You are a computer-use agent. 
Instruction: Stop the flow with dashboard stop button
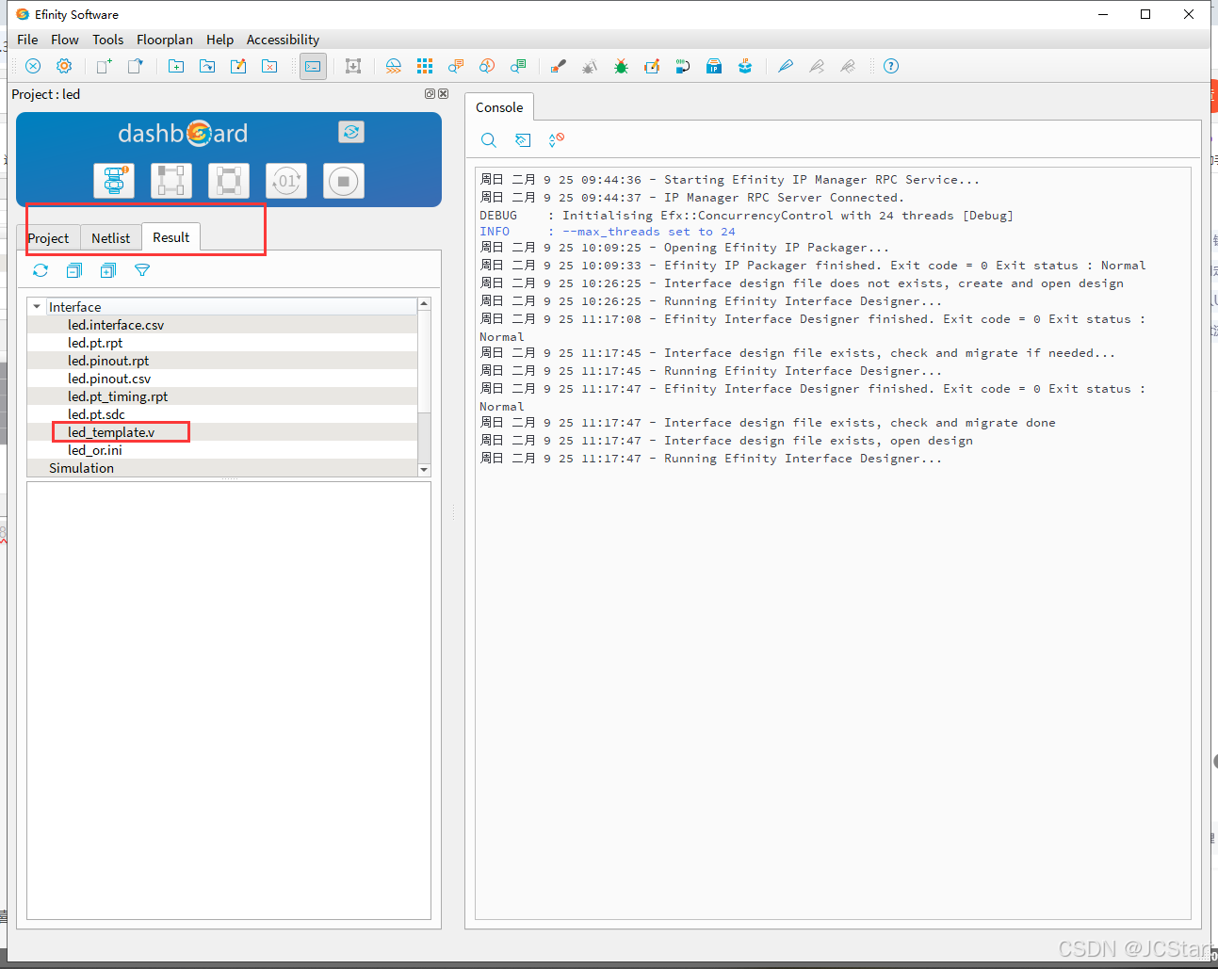click(344, 181)
